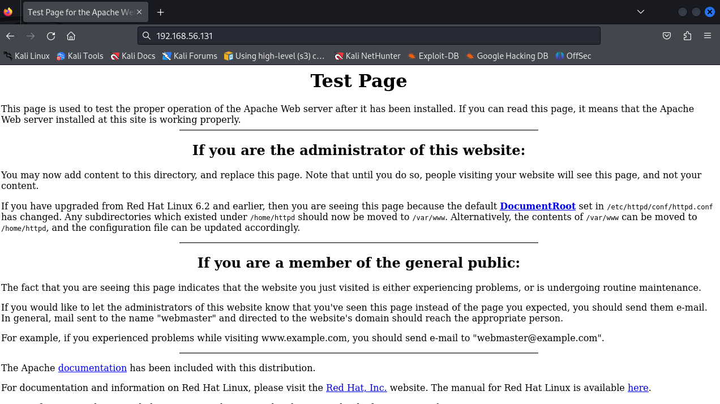Save page to Pocket
This screenshot has height=404, width=720.
667,36
